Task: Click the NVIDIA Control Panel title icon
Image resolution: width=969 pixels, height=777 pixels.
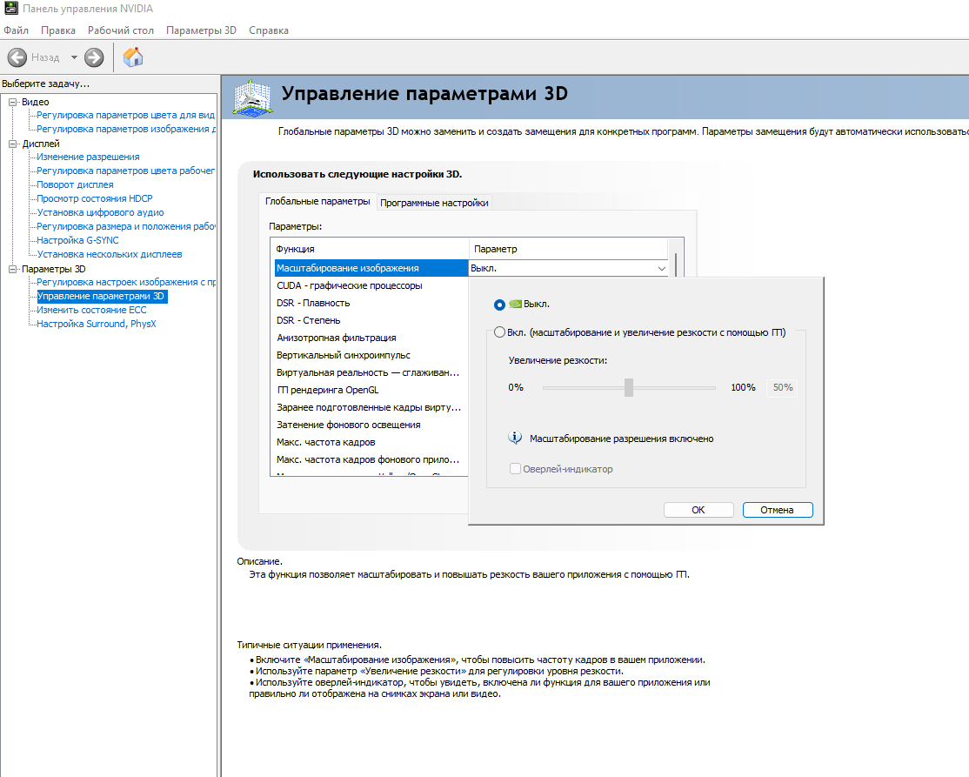Action: click(10, 9)
